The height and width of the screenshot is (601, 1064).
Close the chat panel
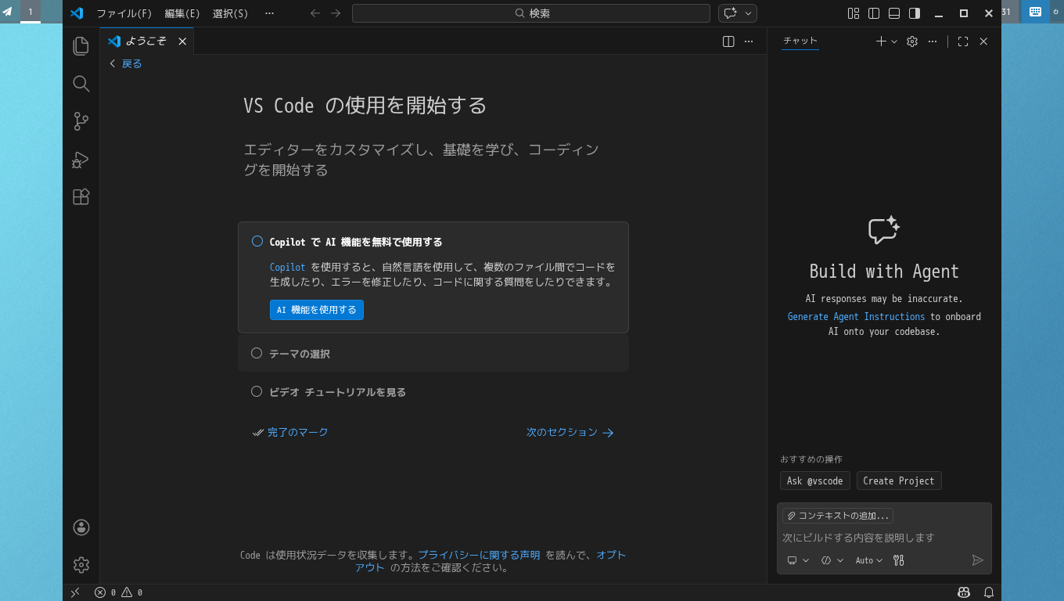(983, 41)
